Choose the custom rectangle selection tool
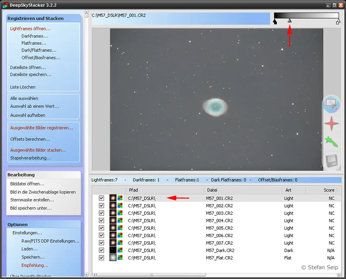This screenshot has height=279, width=346. tap(331, 104)
